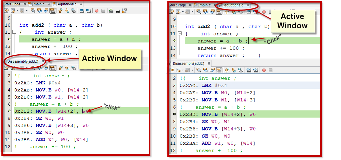The width and height of the screenshot is (341, 160).
Task: Click Back navigation icon in right screenshot Disassembly toolbar
Action: [x=178, y=70]
